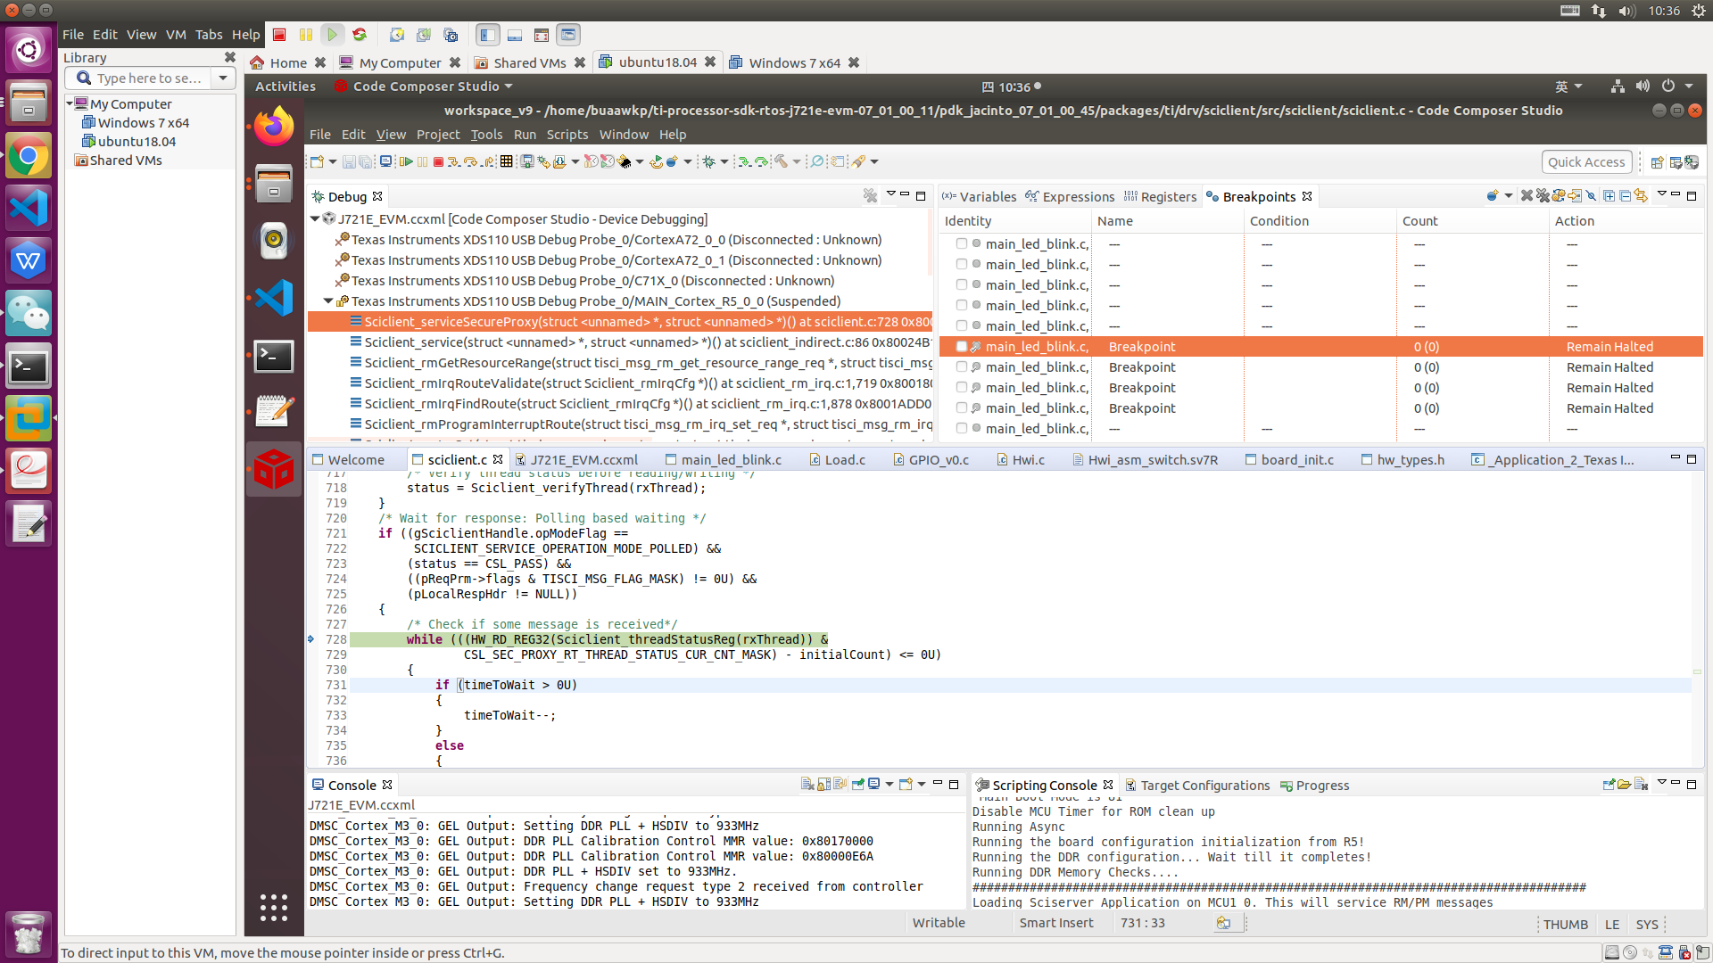Click the Step Over toolbar icon

coord(470,161)
